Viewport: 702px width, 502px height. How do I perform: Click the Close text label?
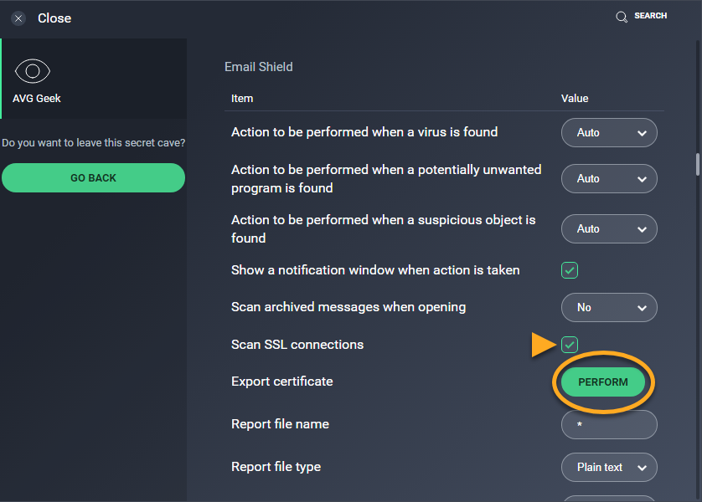click(54, 18)
